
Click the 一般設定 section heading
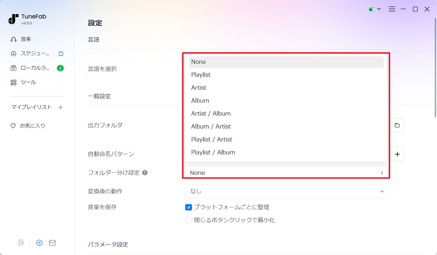point(99,96)
